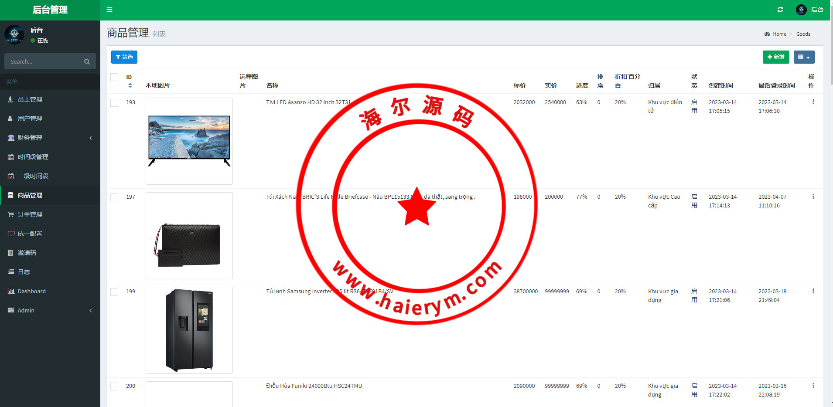Viewport: 833px width, 407px height.
Task: Sort table by ID column arrows
Action: tap(130, 85)
